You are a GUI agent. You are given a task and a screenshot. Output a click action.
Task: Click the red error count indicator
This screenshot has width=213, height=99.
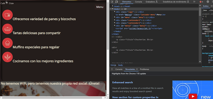pyautogui.click(x=201, y=2)
